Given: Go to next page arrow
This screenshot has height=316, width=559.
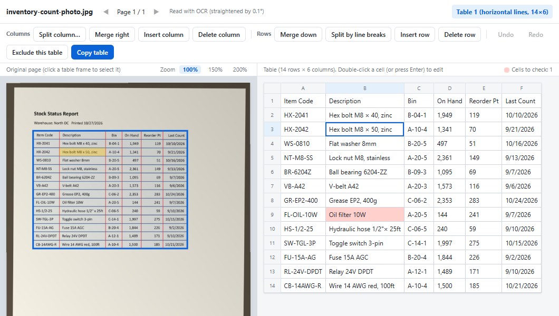Looking at the screenshot, I should coord(156,12).
